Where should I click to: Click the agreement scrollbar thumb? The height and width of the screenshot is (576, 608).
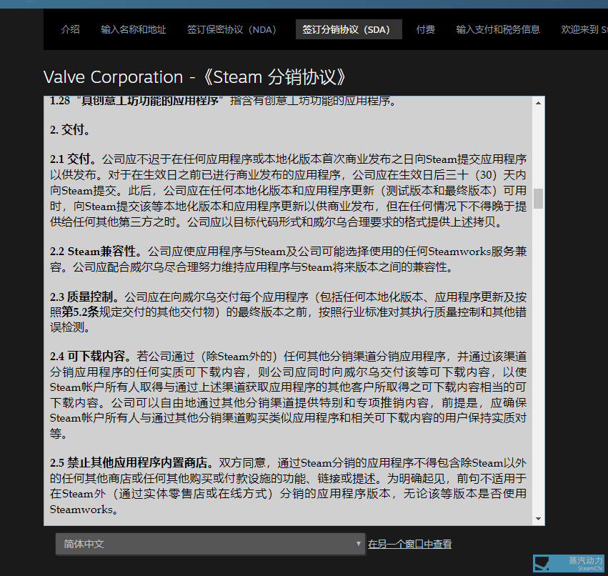(538, 199)
